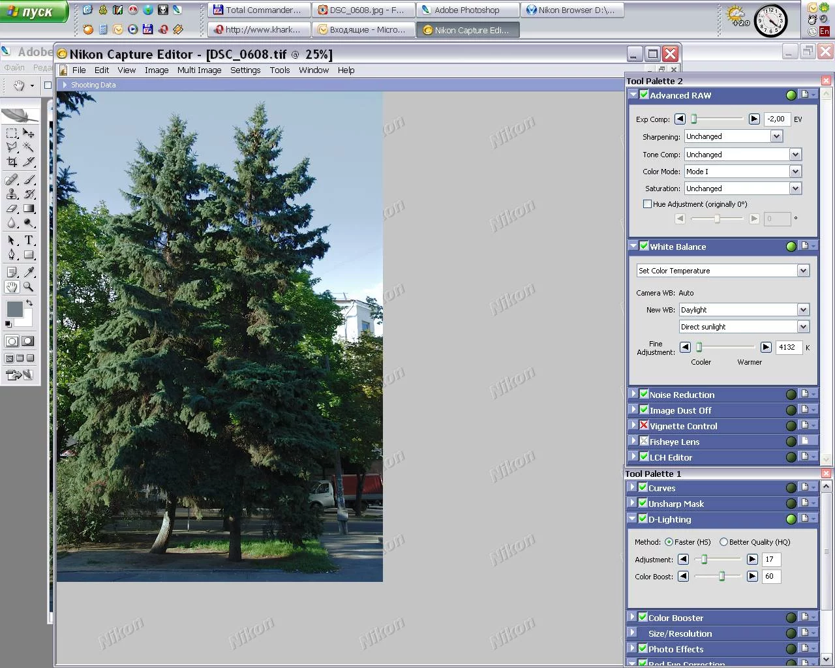The width and height of the screenshot is (835, 668).
Task: Open the Curves settings page icon
Action: click(x=805, y=487)
